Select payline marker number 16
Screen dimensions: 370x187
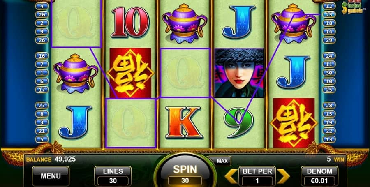[42, 55]
